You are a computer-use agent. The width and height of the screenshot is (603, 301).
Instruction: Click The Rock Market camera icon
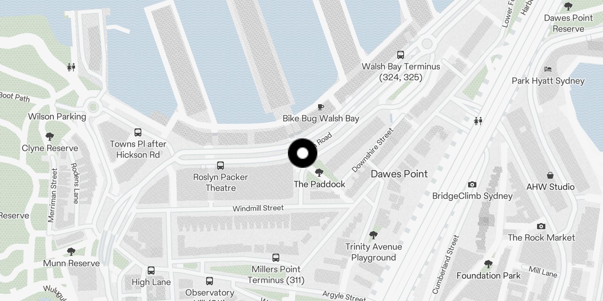541,226
